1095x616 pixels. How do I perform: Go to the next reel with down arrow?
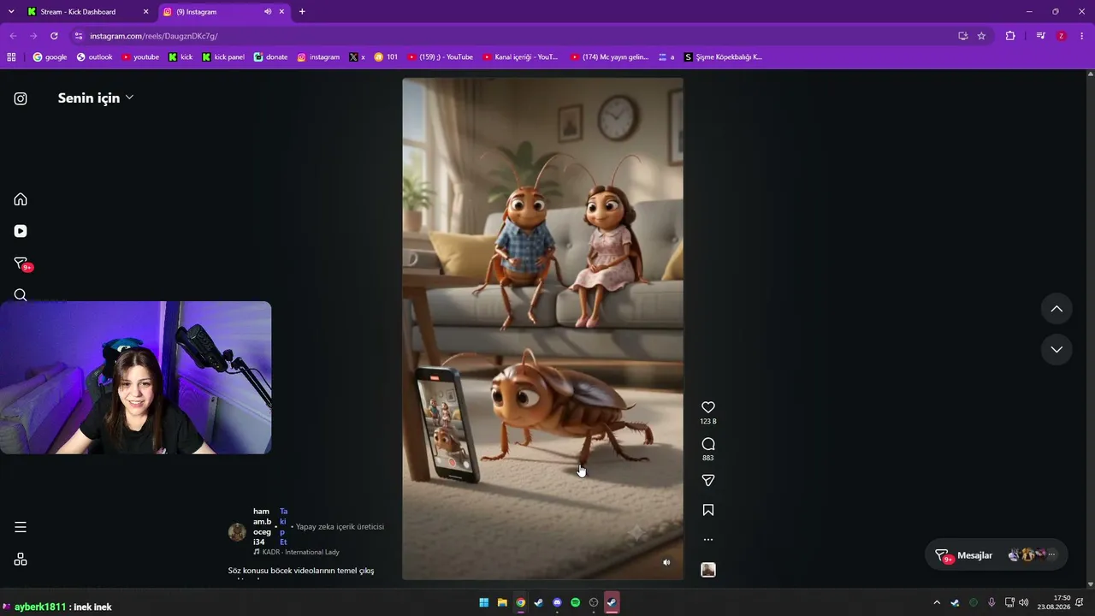(x=1057, y=349)
